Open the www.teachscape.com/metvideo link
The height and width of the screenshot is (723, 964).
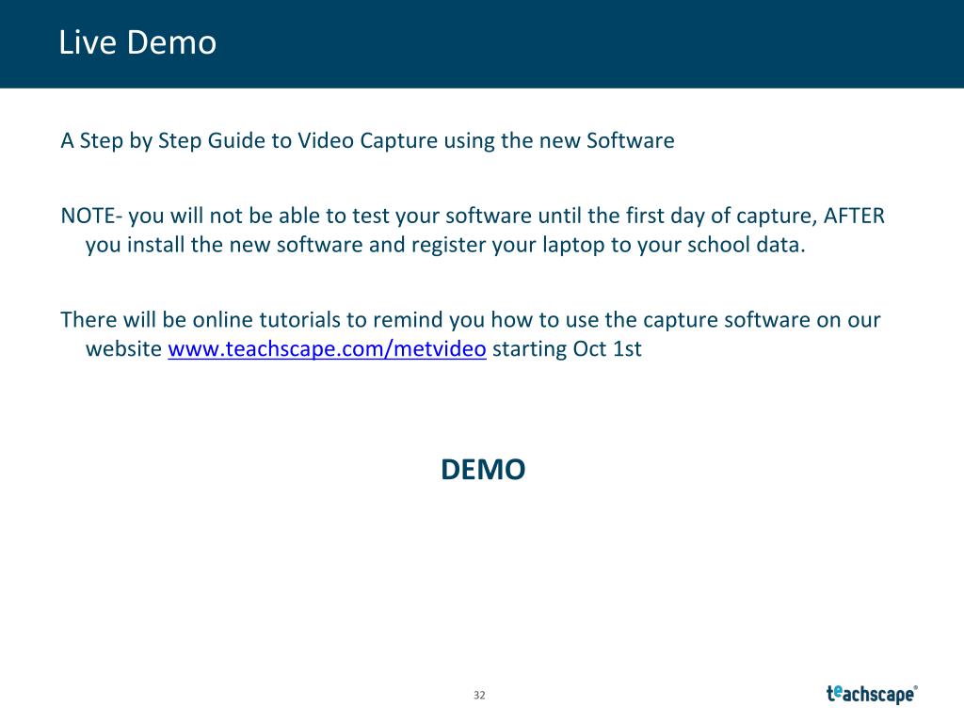coord(327,349)
